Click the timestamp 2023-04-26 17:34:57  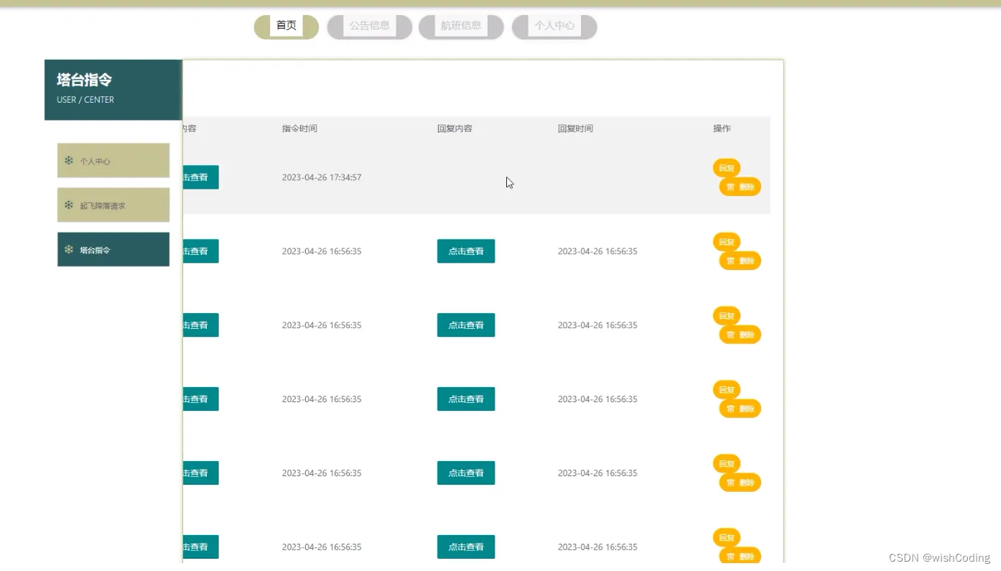point(322,177)
